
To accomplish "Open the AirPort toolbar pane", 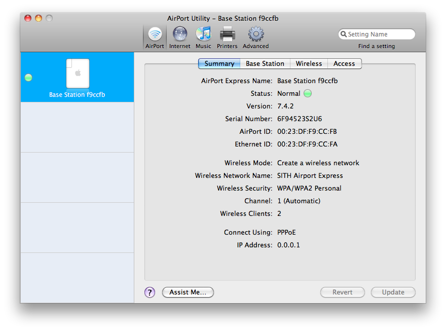I will (155, 38).
